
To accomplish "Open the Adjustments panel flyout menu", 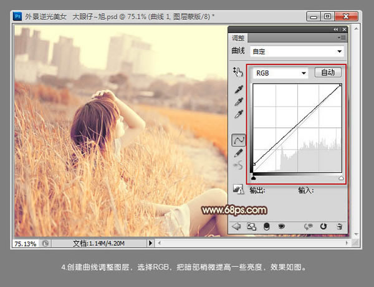I will click(342, 39).
